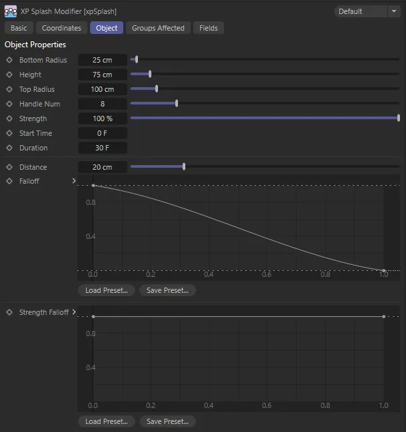This screenshot has height=432, width=406.
Task: Collapse the Strength Falloff curve arrow
Action: [x=74, y=312]
